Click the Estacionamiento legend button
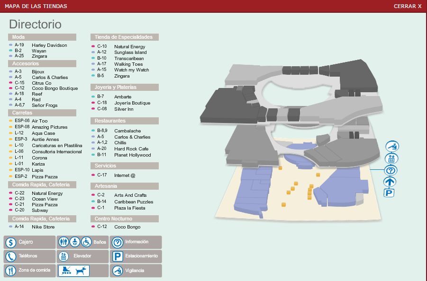This screenshot has width=427, height=281. tap(136, 256)
